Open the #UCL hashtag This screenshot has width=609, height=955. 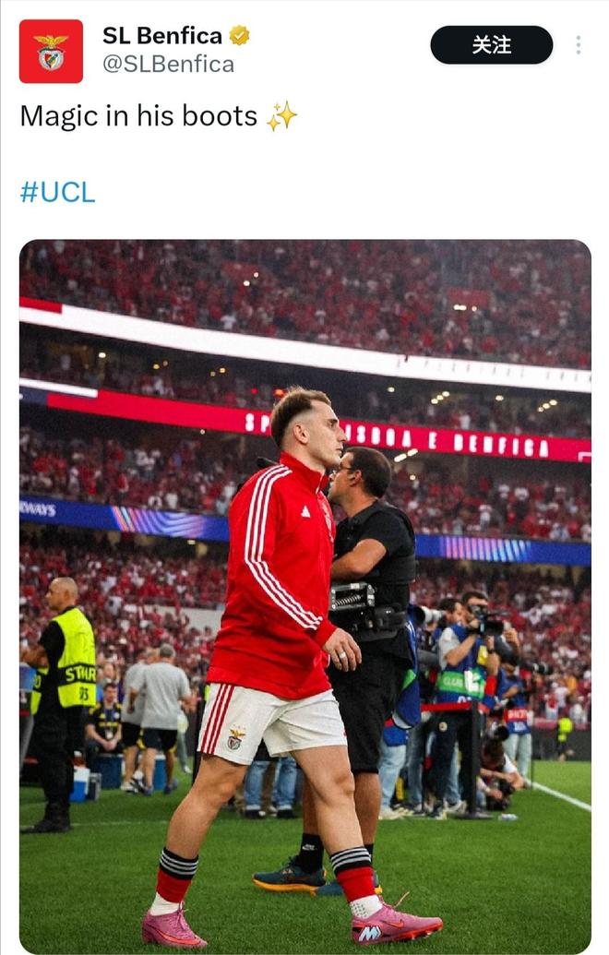pyautogui.click(x=57, y=192)
